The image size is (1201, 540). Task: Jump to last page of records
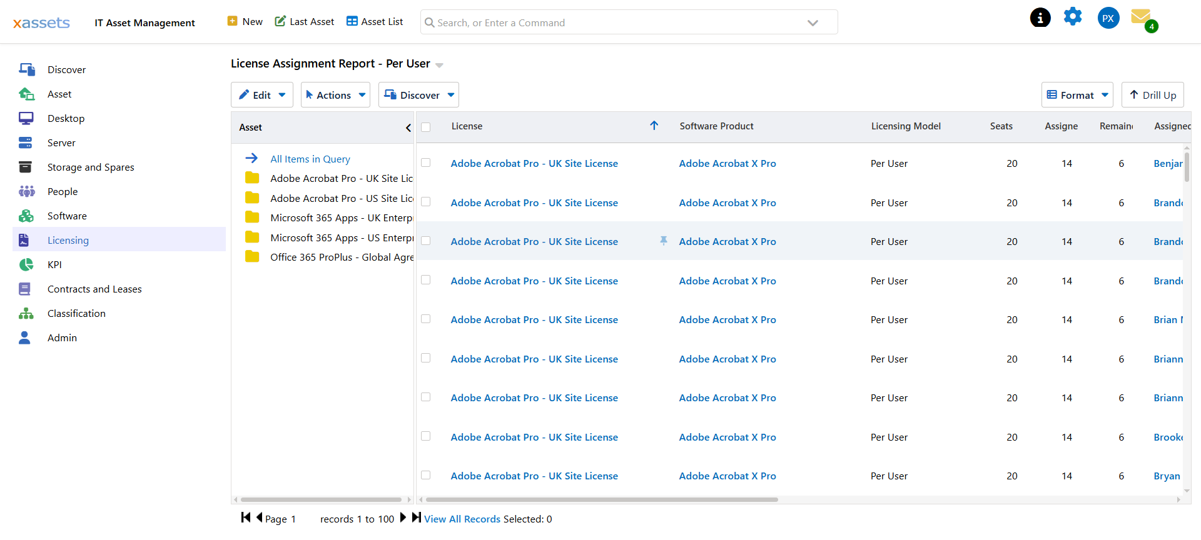(416, 517)
